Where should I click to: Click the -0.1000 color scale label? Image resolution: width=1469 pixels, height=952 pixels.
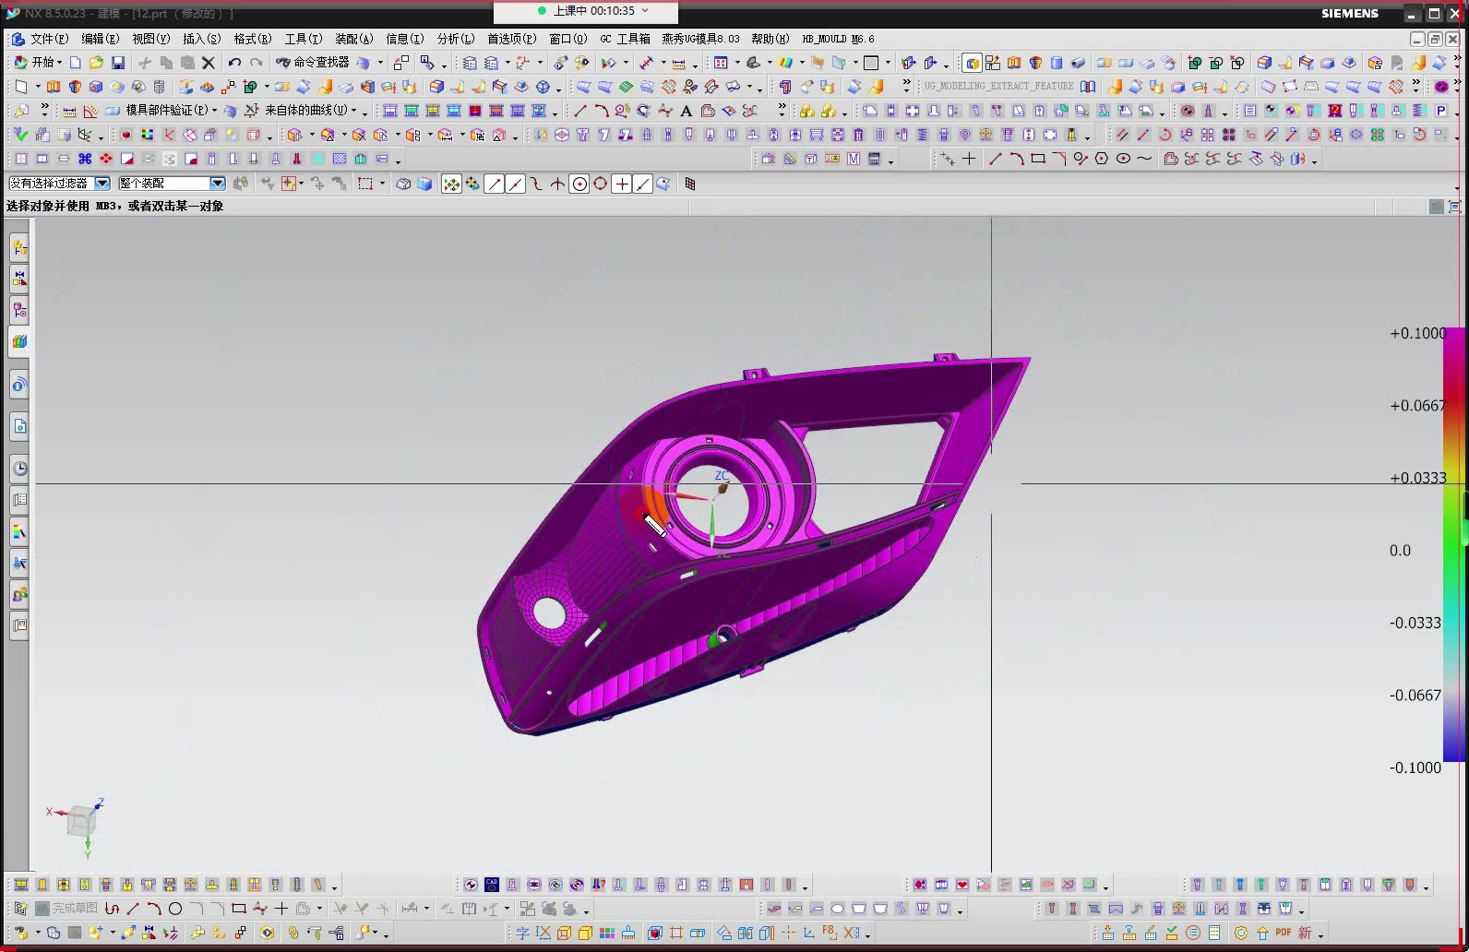click(1415, 768)
